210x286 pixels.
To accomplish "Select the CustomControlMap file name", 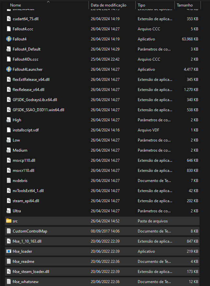I will coord(30,231).
